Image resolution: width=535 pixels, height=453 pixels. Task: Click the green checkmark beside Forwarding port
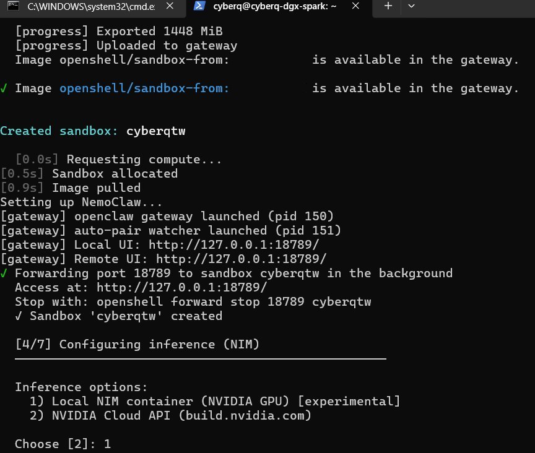coord(4,274)
